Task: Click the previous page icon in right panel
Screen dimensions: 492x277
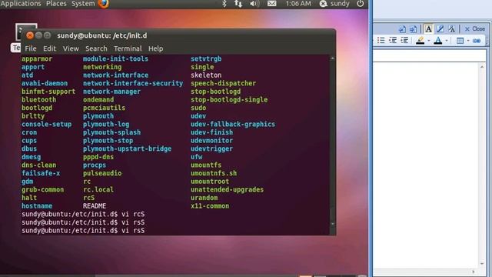Action: pos(402,29)
